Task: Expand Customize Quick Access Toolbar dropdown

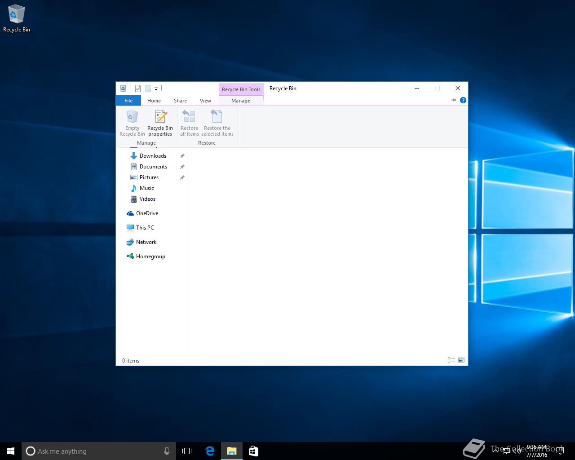Action: pyautogui.click(x=156, y=89)
